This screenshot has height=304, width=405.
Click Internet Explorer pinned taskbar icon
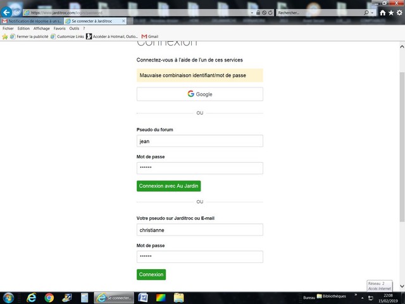[31, 298]
